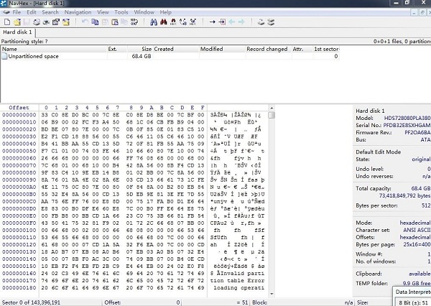The height and width of the screenshot is (306, 431).
Task: Click the Forward navigation arrow icon
Action: 241,22
